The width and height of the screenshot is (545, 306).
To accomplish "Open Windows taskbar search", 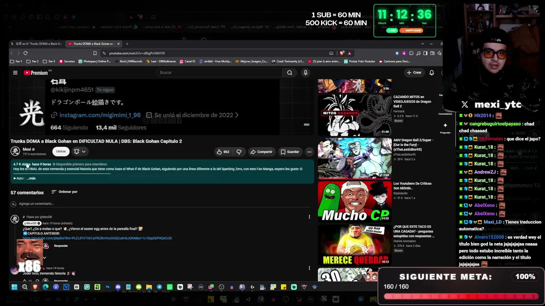I will tap(25, 287).
